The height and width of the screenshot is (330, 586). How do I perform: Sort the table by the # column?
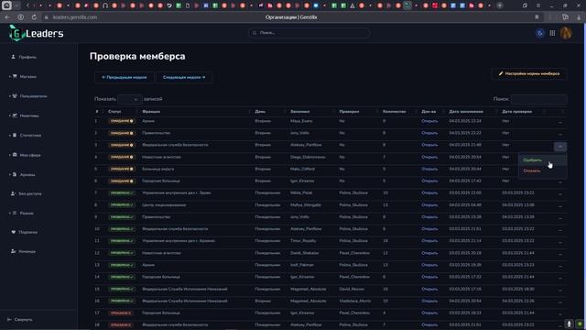click(97, 112)
